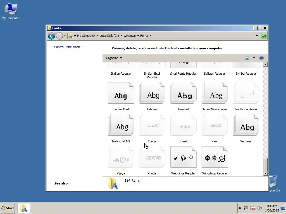
Task: Click the greyed Forward navigation button
Action: click(x=59, y=36)
